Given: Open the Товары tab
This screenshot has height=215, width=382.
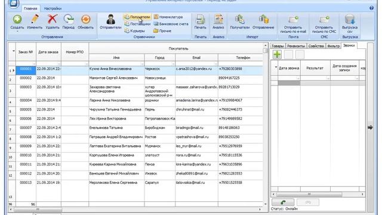Looking at the screenshot, I should click(278, 46).
